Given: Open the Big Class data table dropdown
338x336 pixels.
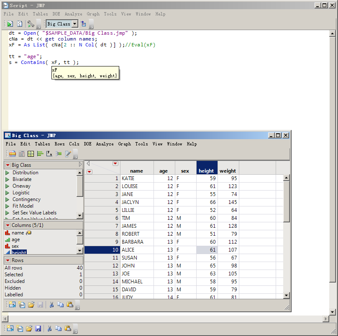Looking at the screenshot, I should (74, 24).
